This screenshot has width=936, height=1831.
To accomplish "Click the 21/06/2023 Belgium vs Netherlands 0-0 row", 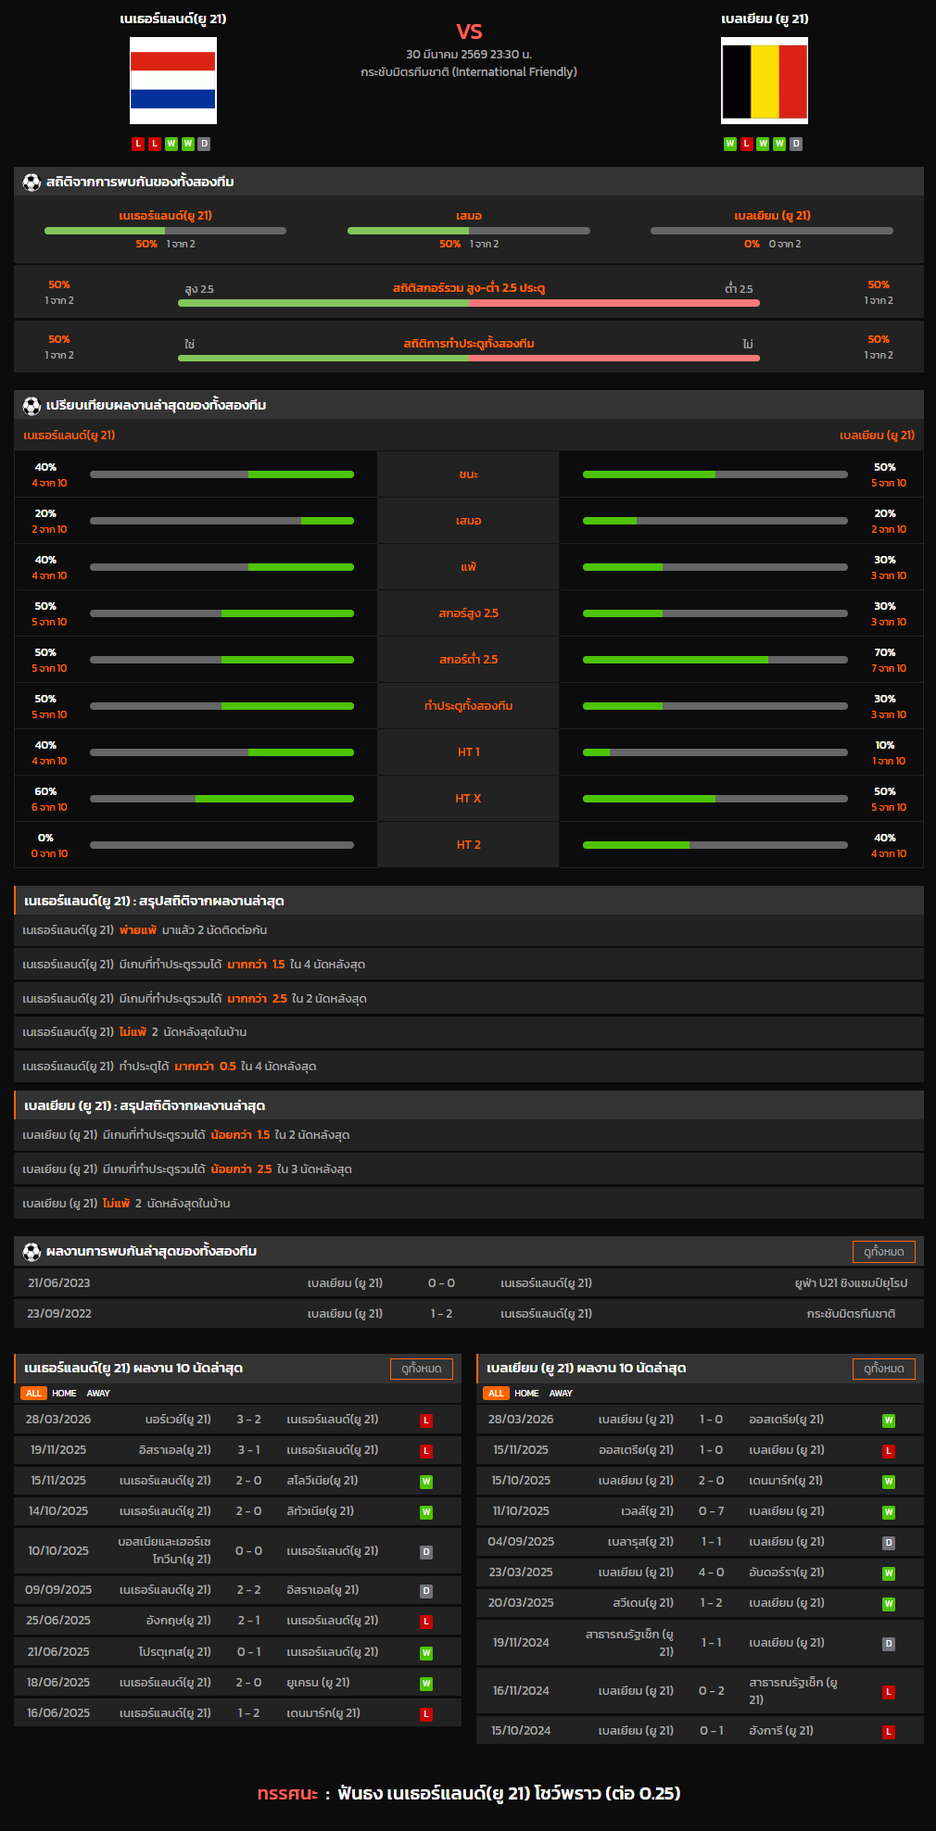I will [468, 1283].
